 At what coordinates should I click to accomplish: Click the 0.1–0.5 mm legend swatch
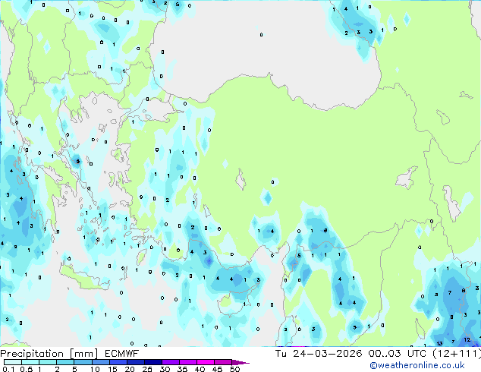(x=13, y=362)
